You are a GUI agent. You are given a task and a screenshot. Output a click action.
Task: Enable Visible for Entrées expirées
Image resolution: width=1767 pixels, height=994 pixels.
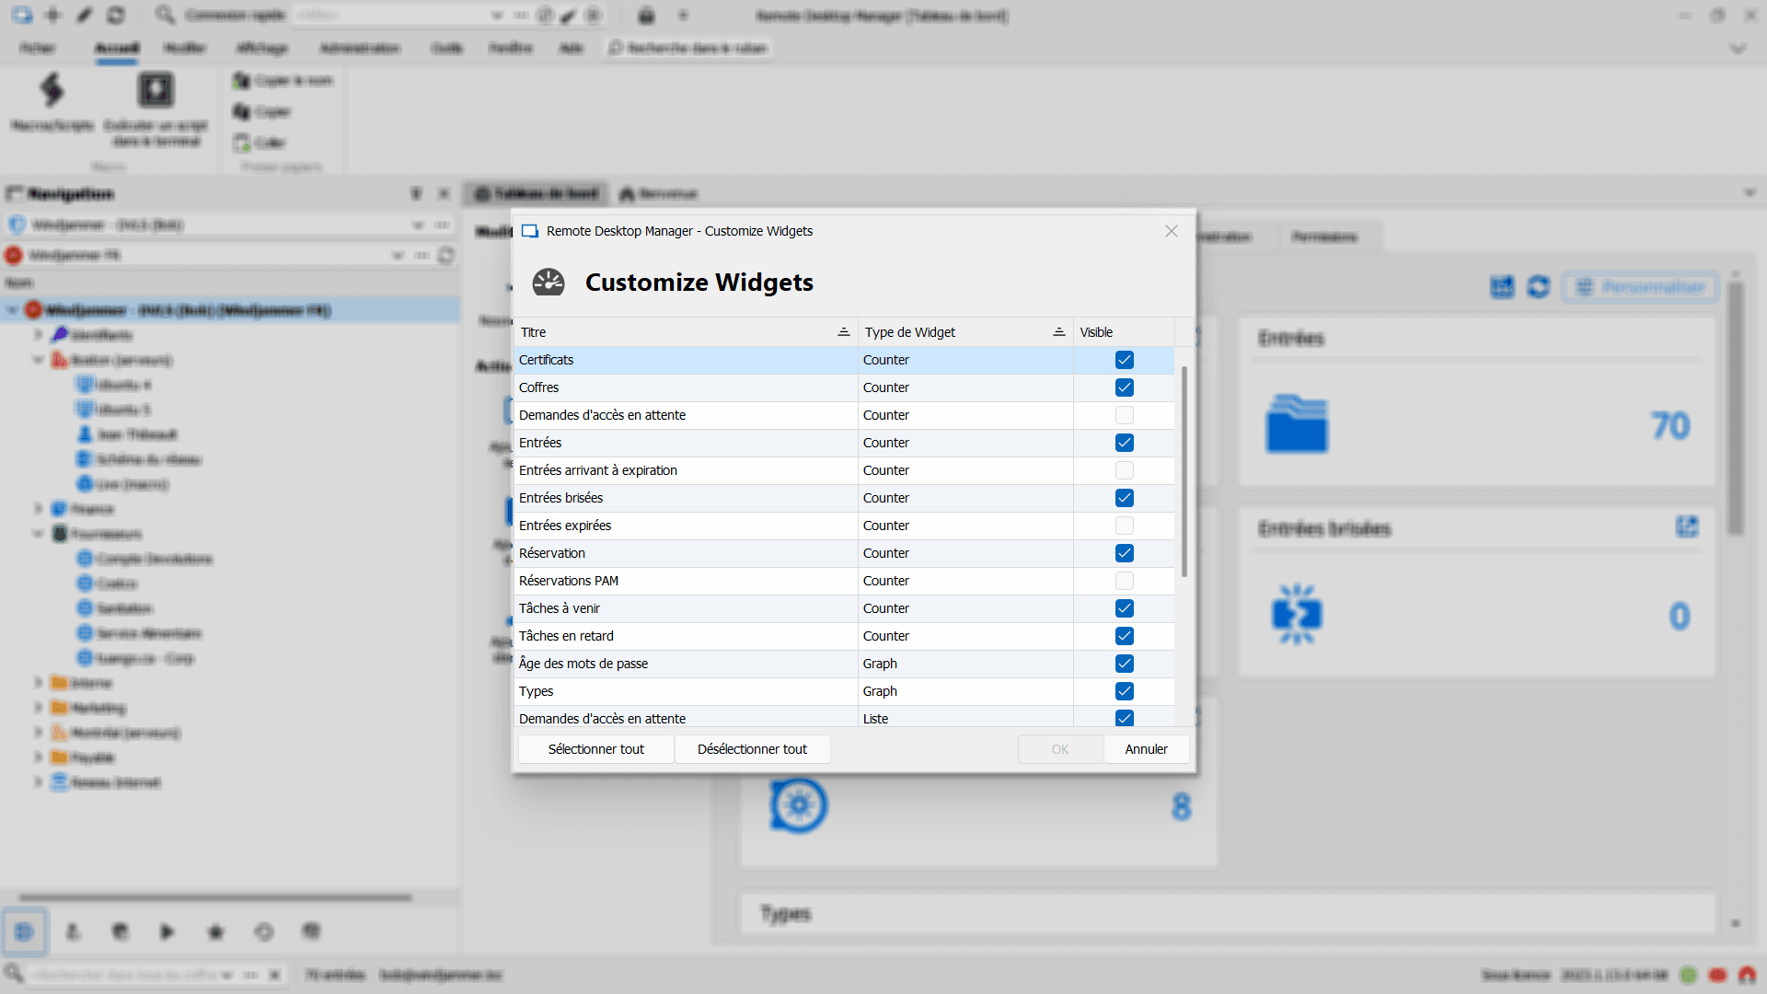pyautogui.click(x=1124, y=526)
